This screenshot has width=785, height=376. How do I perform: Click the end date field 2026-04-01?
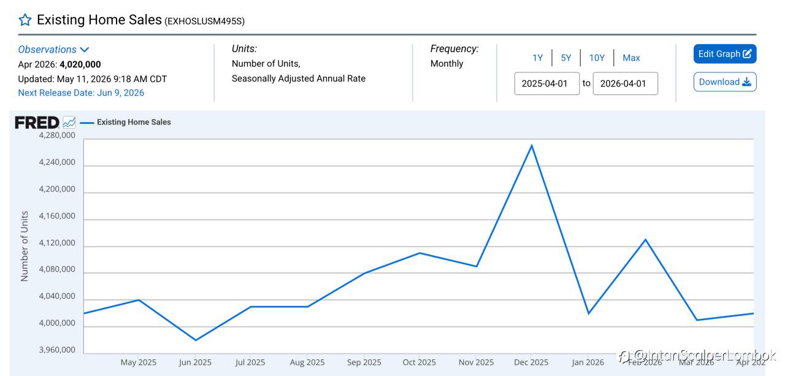point(626,83)
